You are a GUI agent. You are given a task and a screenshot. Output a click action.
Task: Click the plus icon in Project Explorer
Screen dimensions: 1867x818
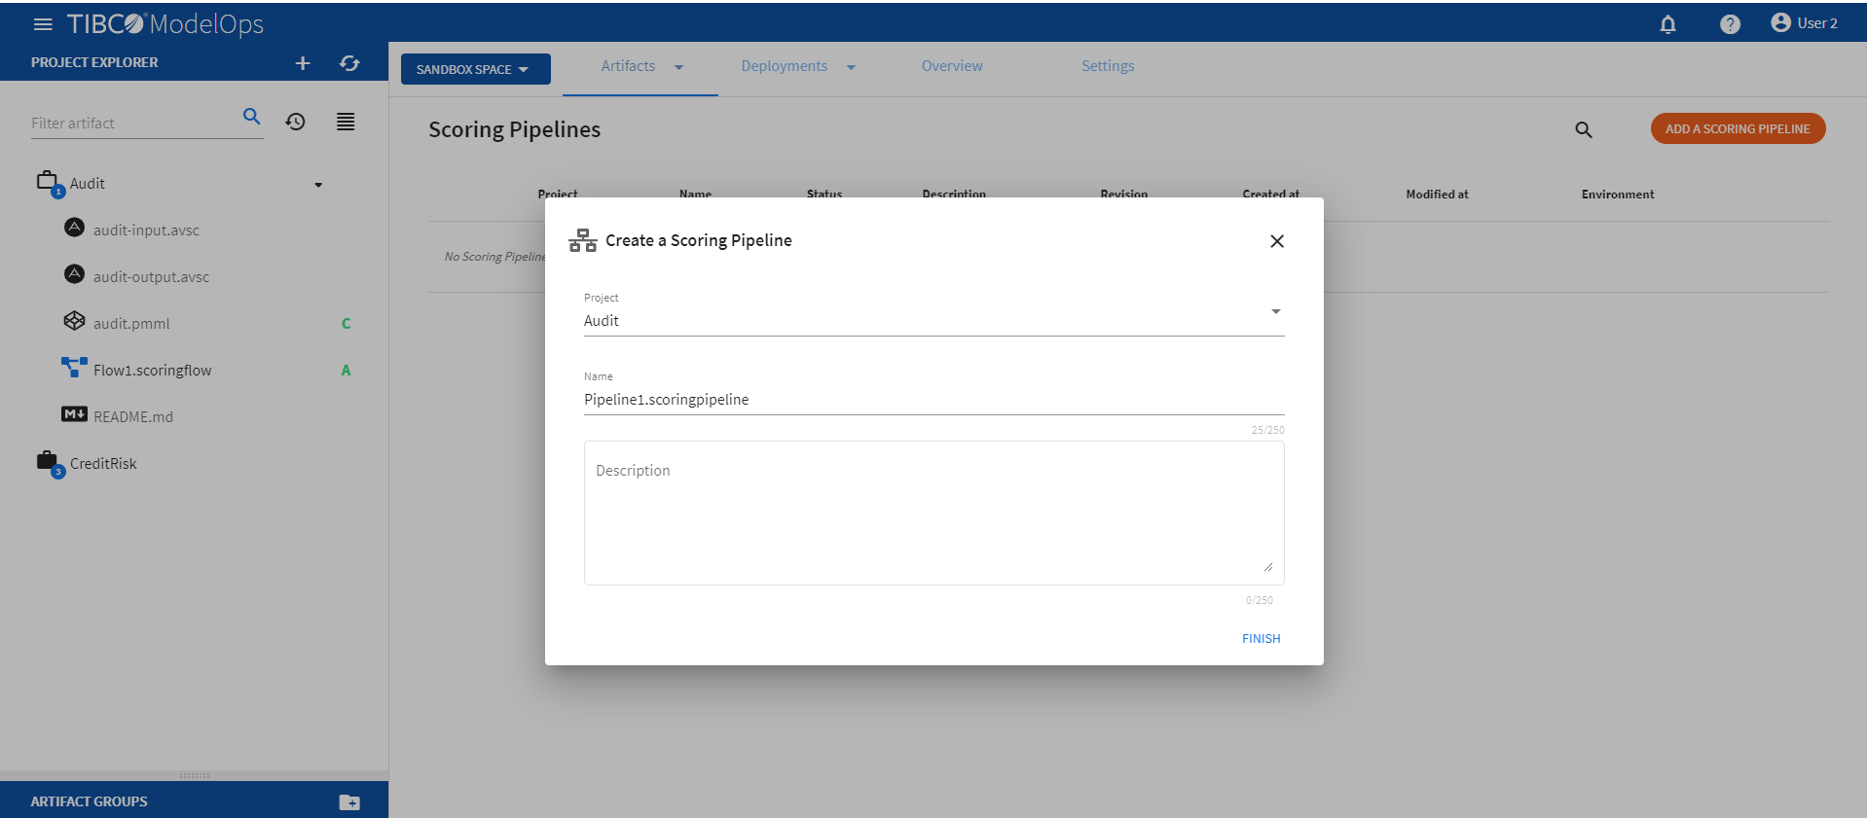coord(303,63)
